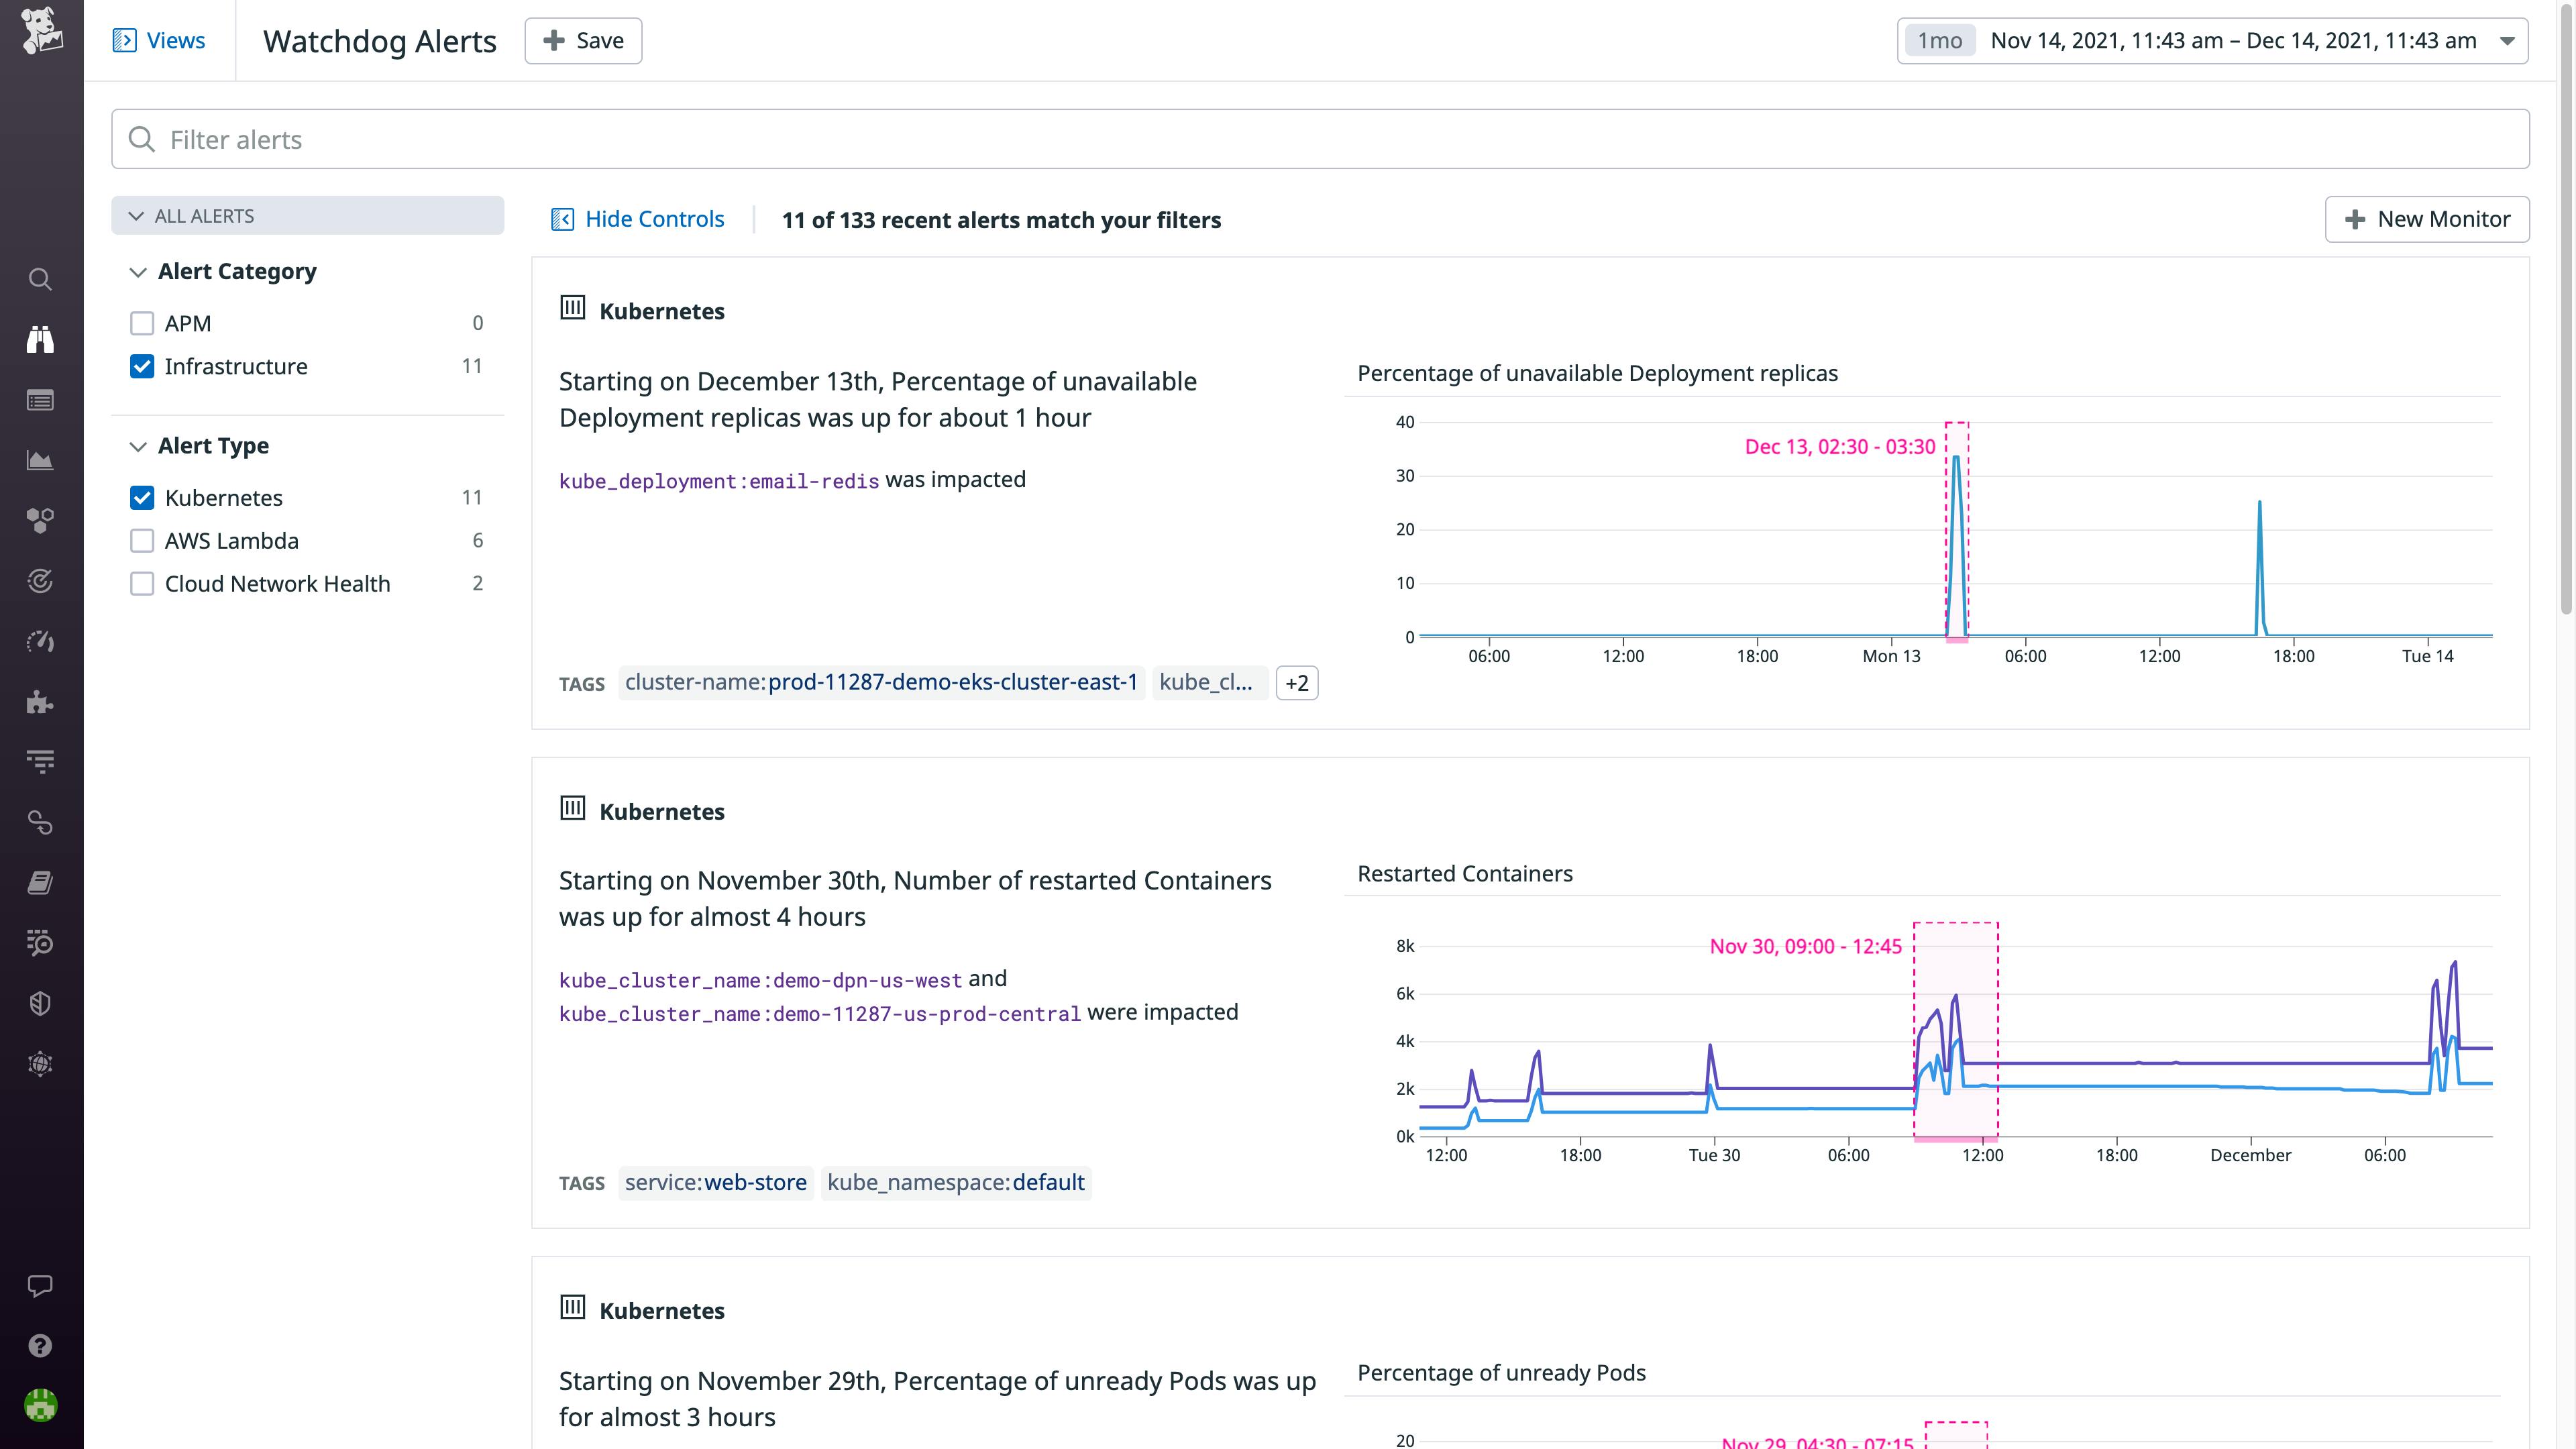The width and height of the screenshot is (2576, 1449).
Task: Uncheck the Kubernetes alert type filter
Action: click(142, 497)
